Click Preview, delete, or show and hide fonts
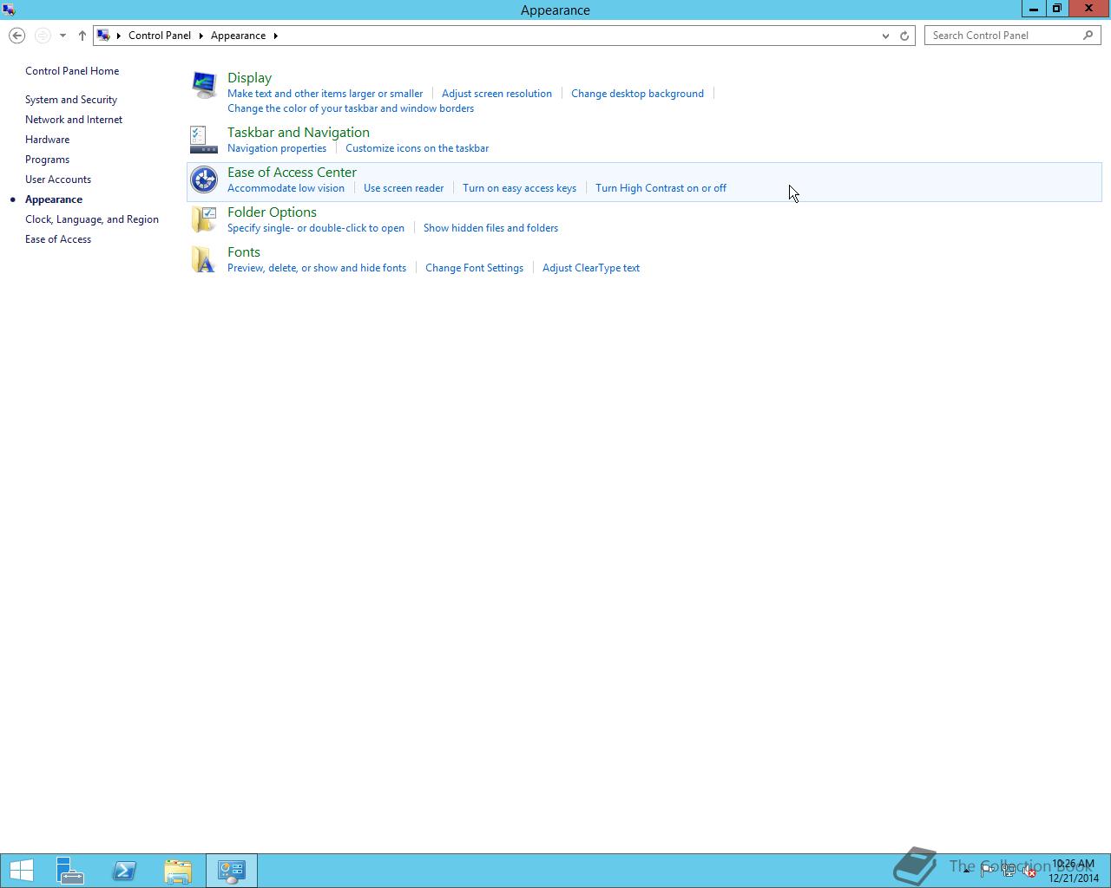The width and height of the screenshot is (1111, 888). point(317,268)
